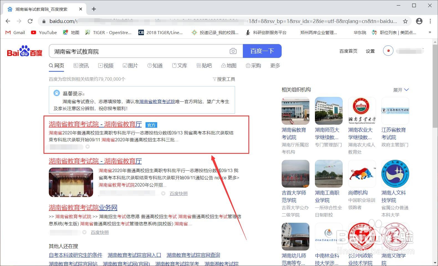The height and width of the screenshot is (266, 438).
Task: Click Baidu user avatar icon
Action: [388, 51]
